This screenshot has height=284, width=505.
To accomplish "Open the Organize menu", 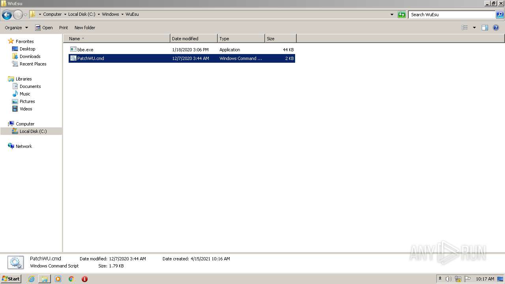I will click(x=16, y=28).
